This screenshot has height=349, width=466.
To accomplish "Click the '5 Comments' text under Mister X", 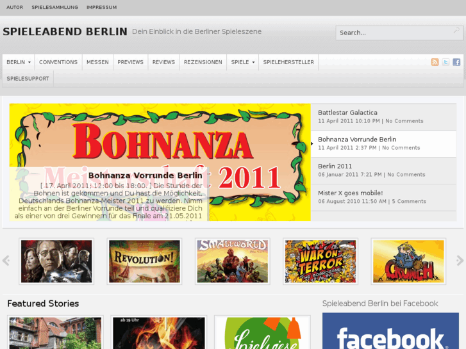I will [x=409, y=201].
